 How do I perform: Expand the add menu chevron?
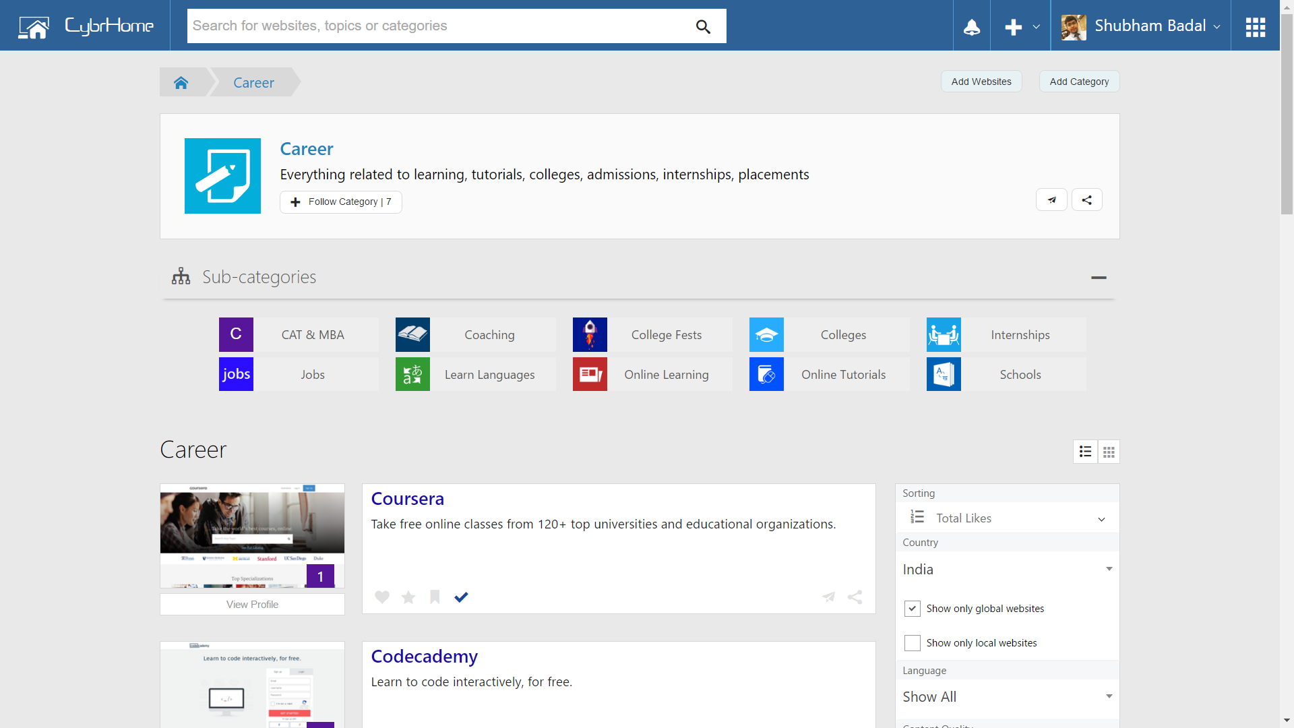1036,27
